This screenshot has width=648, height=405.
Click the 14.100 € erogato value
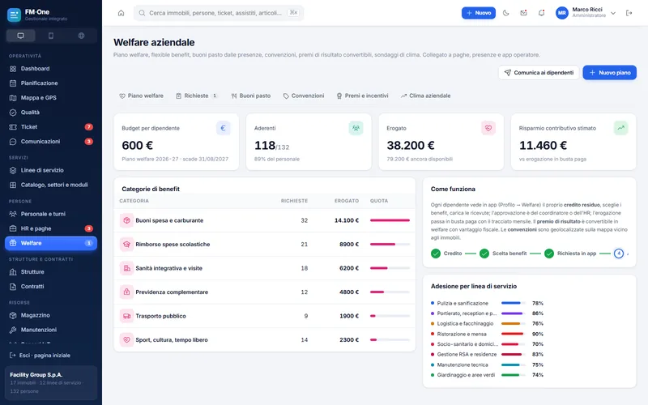347,220
